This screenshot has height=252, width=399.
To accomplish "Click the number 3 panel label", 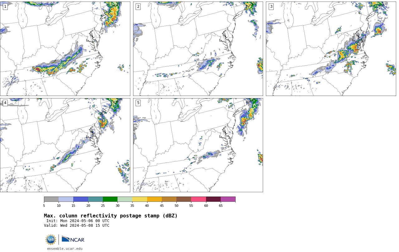I will point(271,7).
